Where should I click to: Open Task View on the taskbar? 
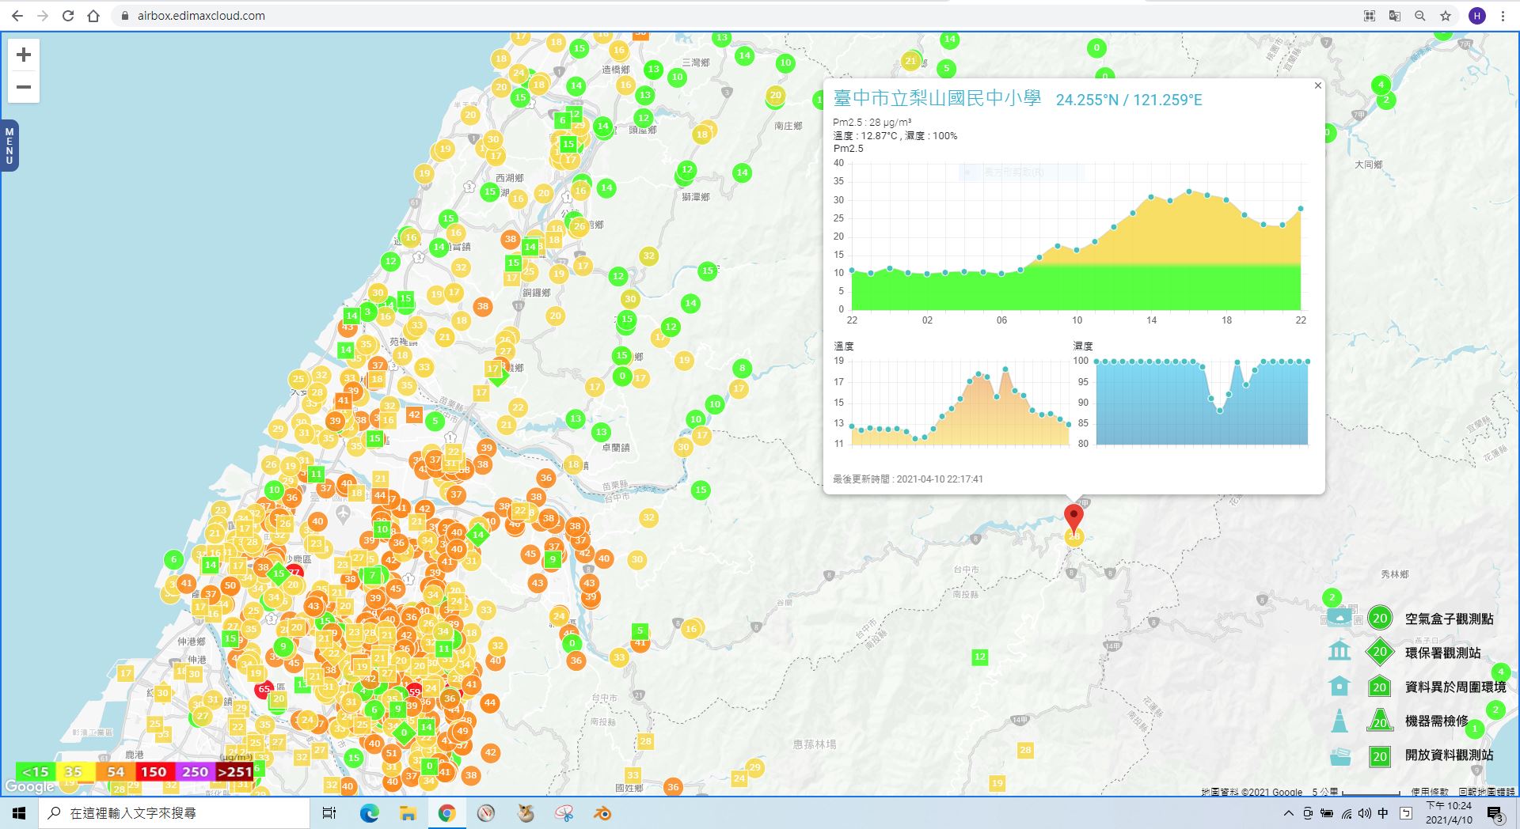pyautogui.click(x=329, y=813)
